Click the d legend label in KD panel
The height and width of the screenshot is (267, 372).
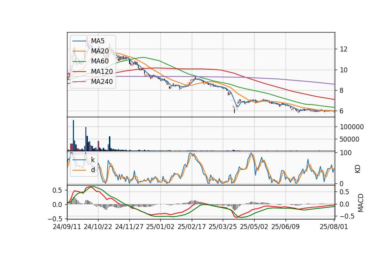[x=93, y=170]
